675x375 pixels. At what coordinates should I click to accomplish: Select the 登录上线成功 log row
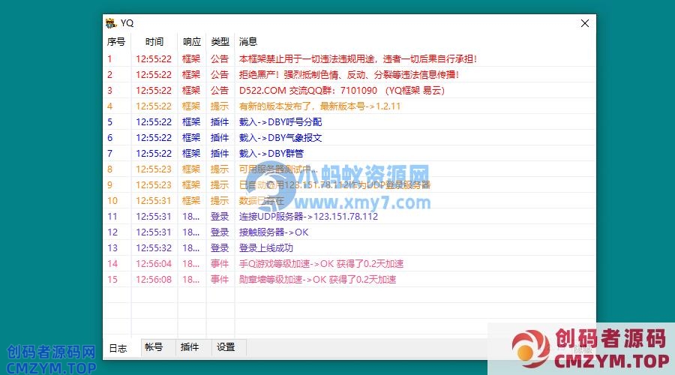[266, 248]
